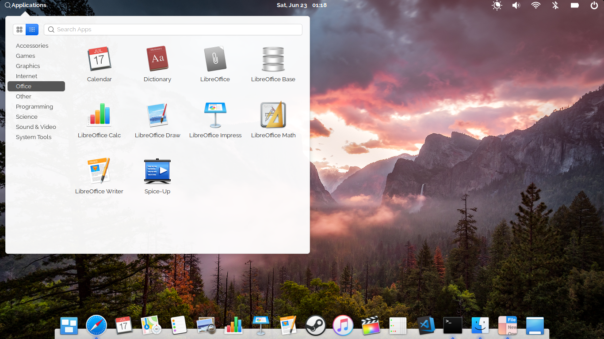Select the System Tools category
This screenshot has height=339, width=604.
click(36, 137)
